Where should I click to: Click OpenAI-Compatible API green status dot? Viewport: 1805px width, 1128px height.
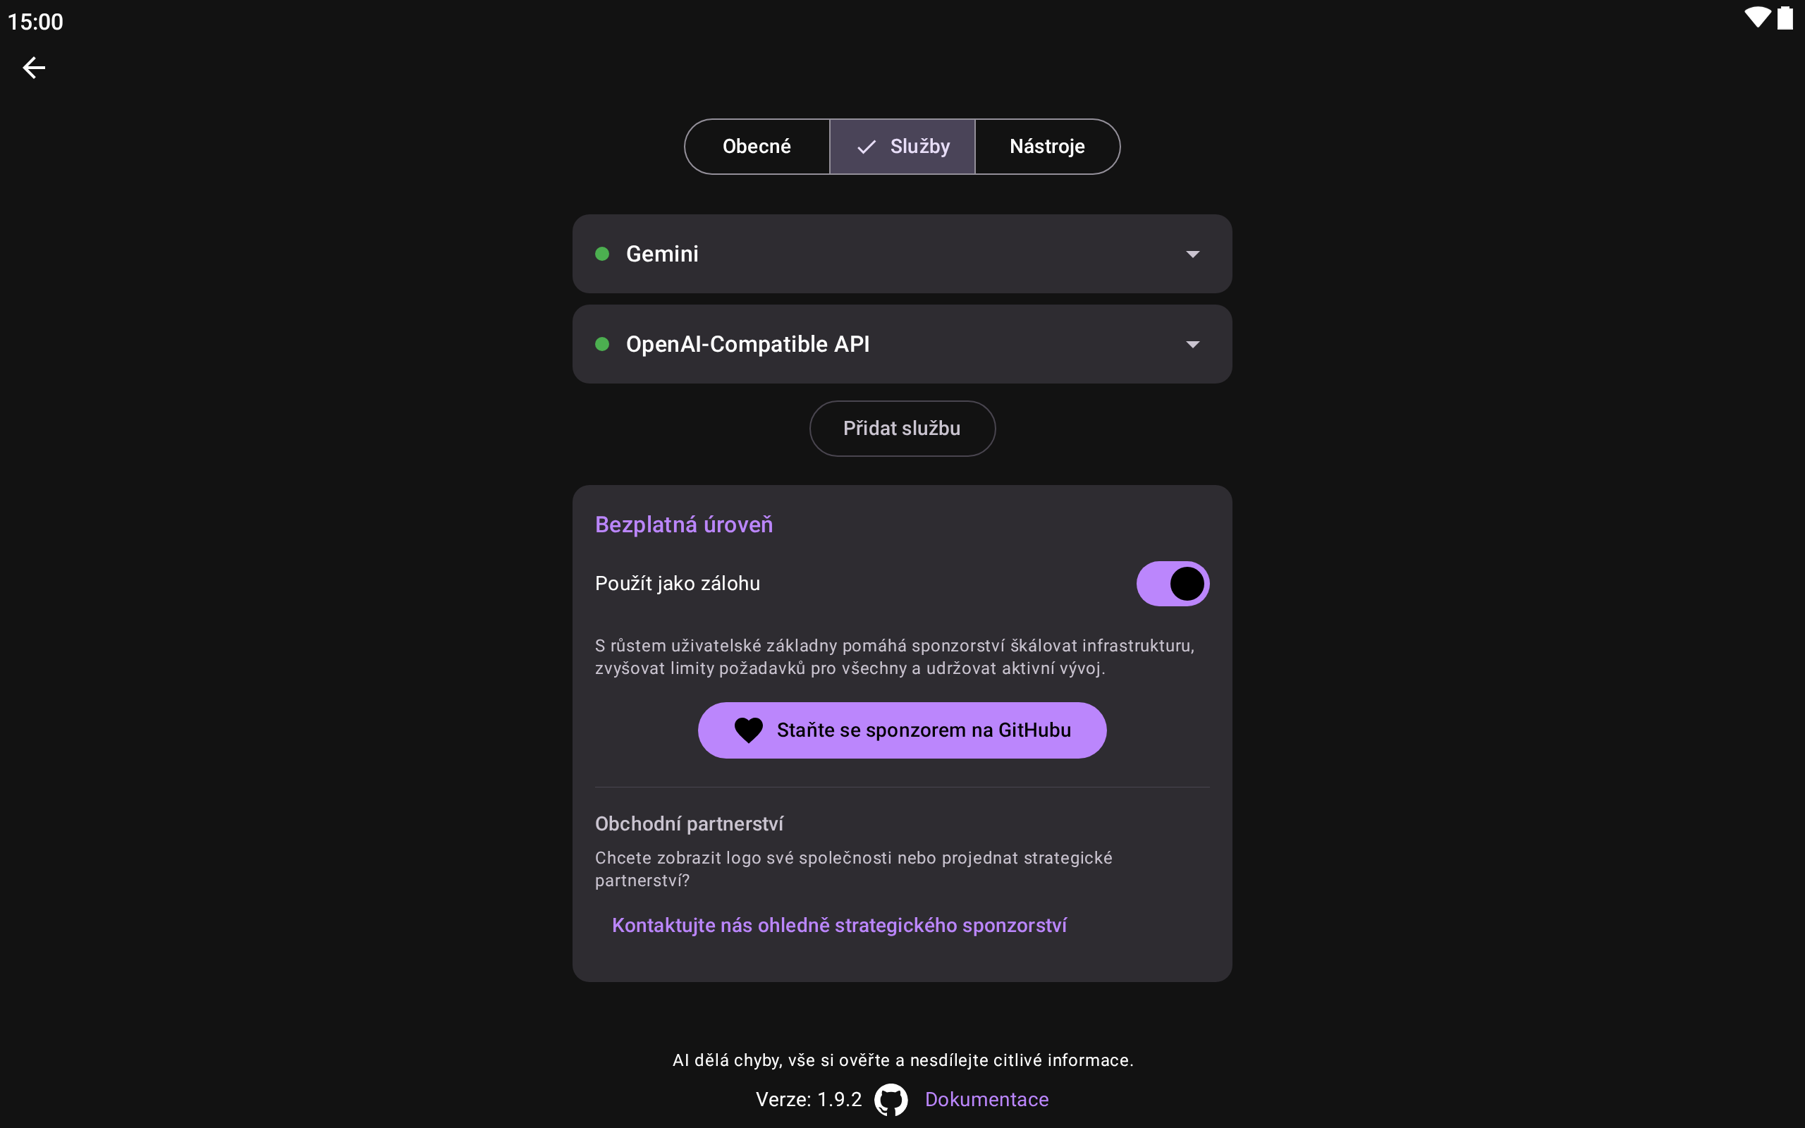click(603, 344)
